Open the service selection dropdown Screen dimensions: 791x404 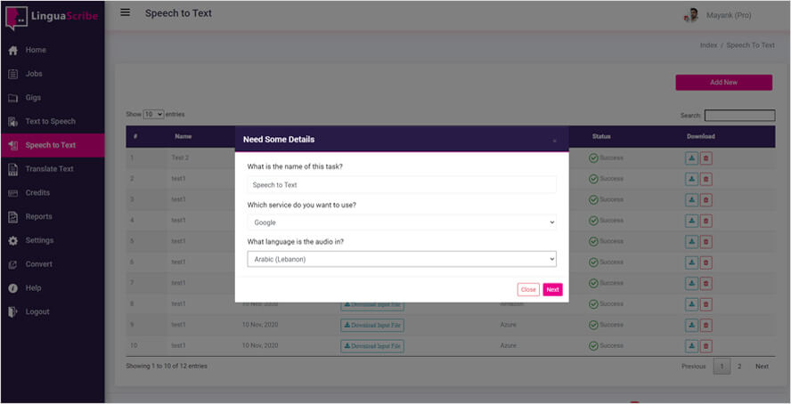pos(402,222)
